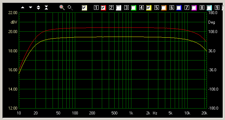This screenshot has height=120, width=225.
Task: Click the dBV left axis unit label
Action: pos(14,22)
